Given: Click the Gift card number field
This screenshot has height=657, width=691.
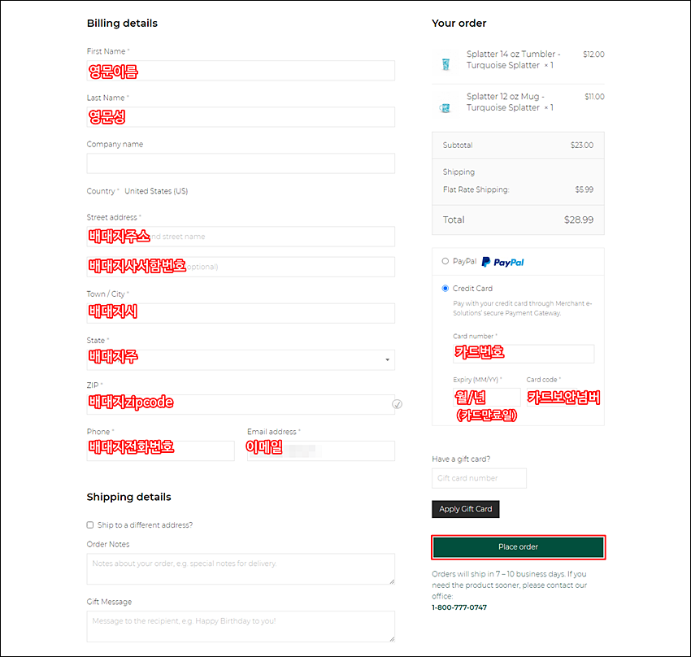Looking at the screenshot, I should (x=479, y=478).
